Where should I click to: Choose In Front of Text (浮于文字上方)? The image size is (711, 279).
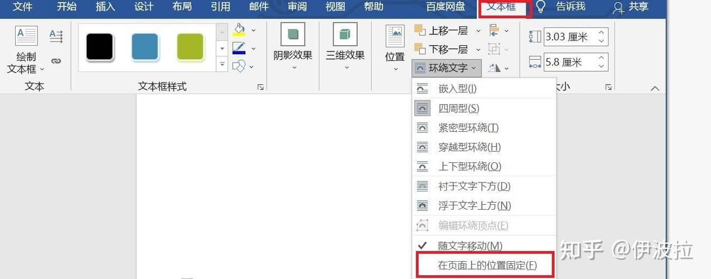click(x=484, y=205)
